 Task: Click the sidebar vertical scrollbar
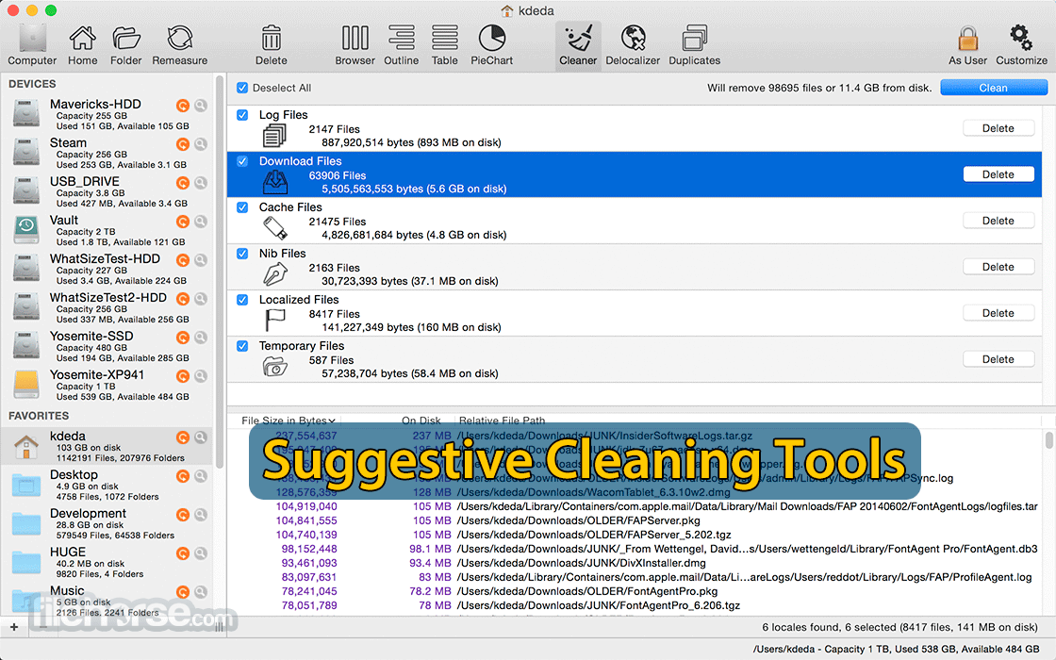tap(219, 270)
